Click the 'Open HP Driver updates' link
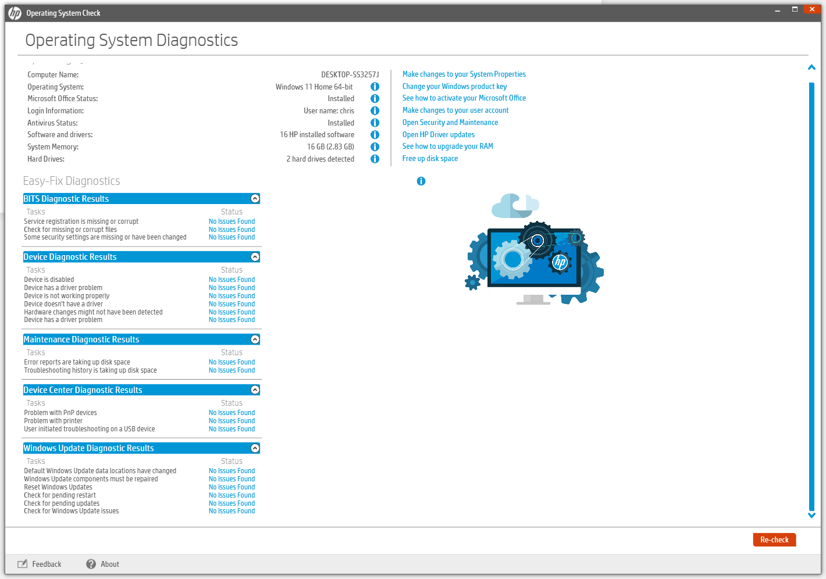This screenshot has width=826, height=579. (438, 135)
